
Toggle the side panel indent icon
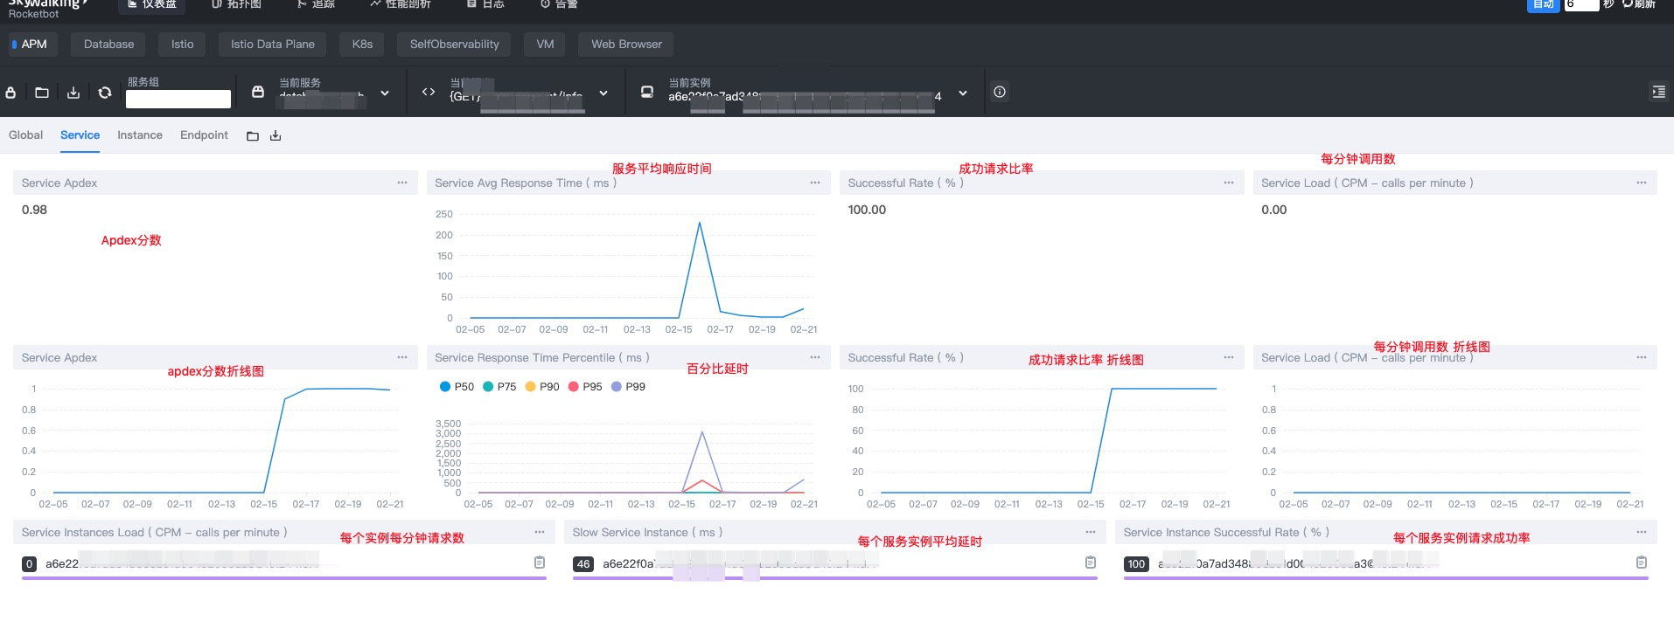[x=1658, y=92]
